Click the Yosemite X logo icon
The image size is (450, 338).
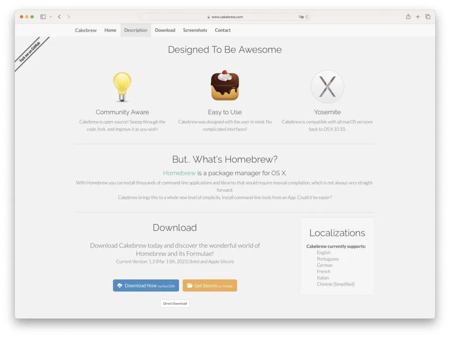tap(327, 86)
